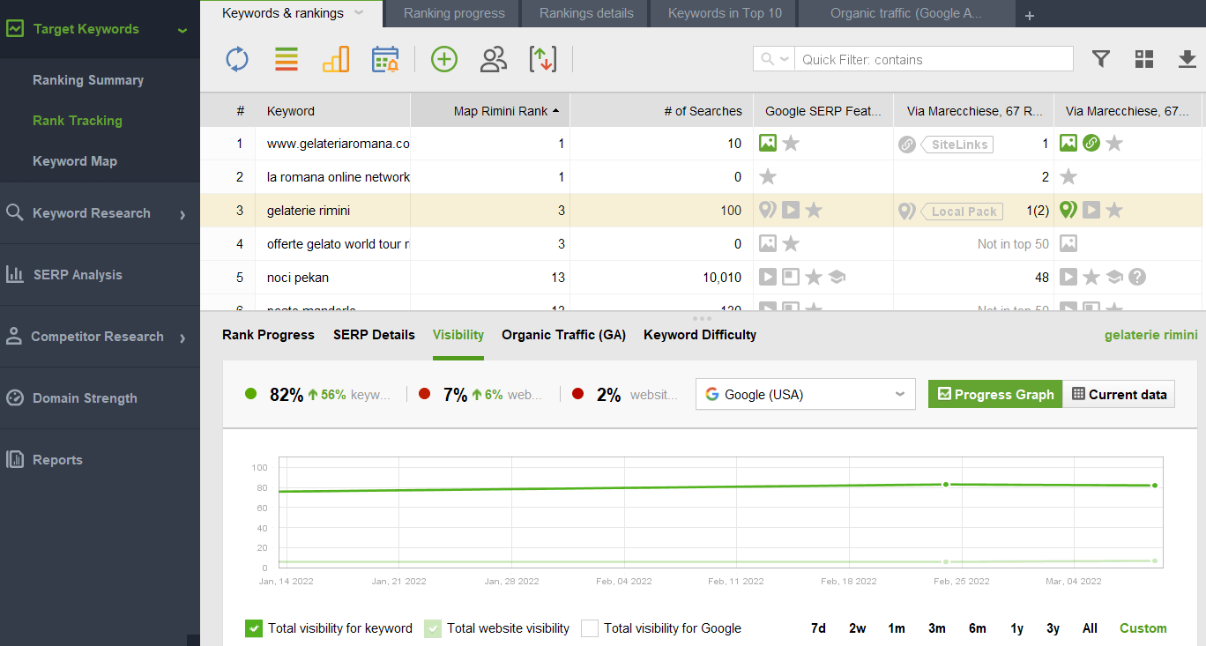This screenshot has width=1206, height=646.
Task: Uncheck Total visibility for keyword checkbox
Action: pos(254,628)
